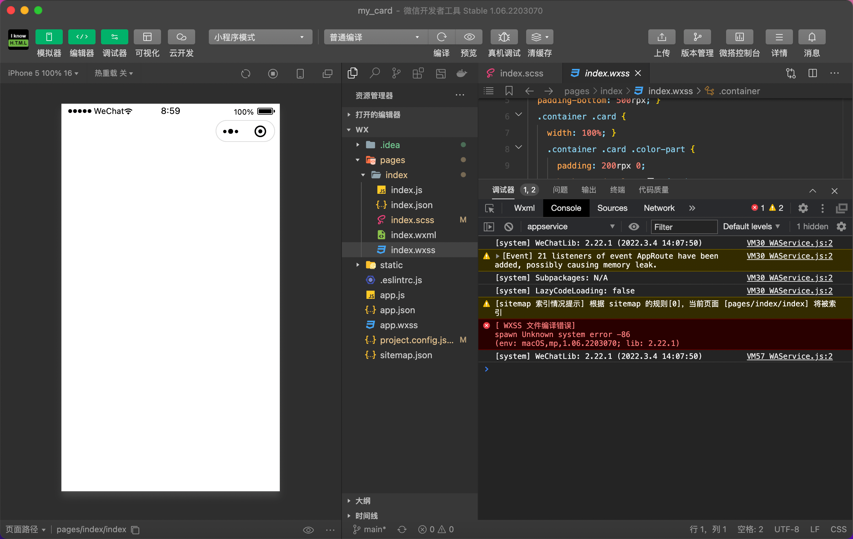Open version management branch icon
853x539 pixels.
697,37
